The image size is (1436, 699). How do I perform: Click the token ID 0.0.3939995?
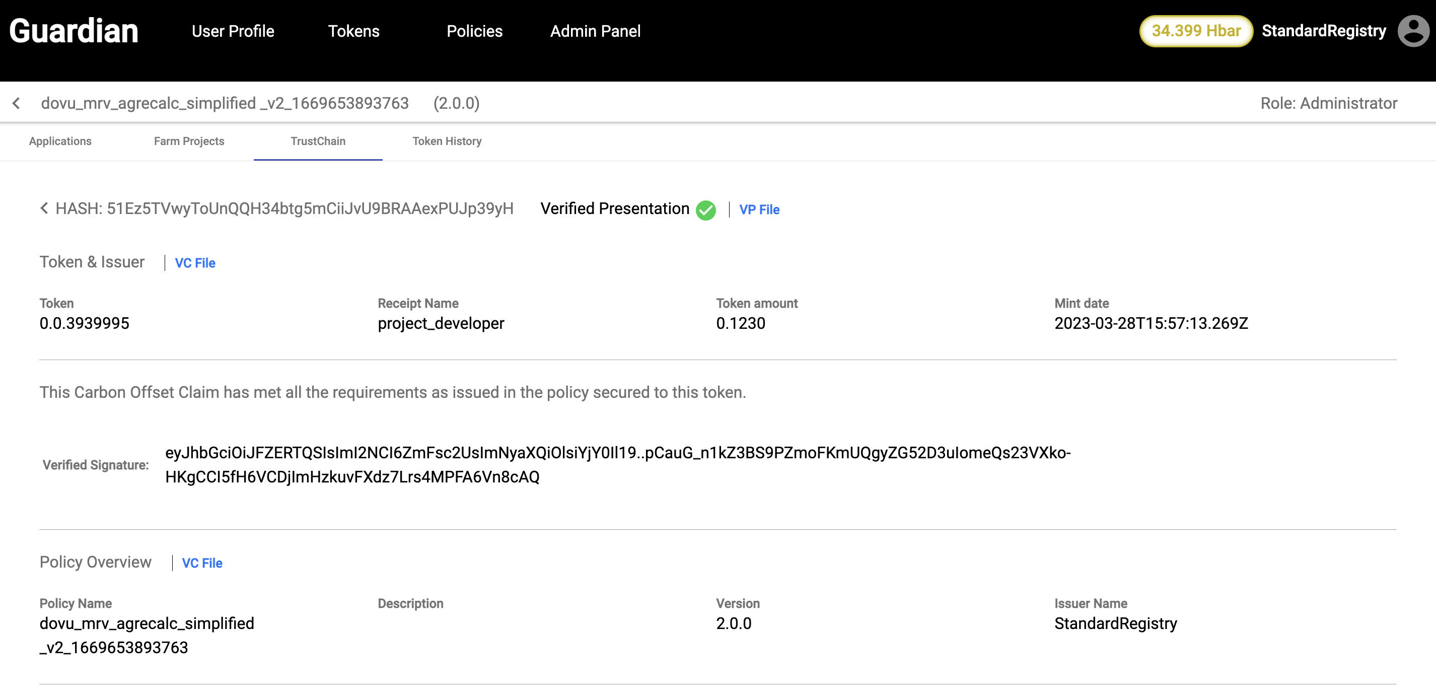(84, 323)
